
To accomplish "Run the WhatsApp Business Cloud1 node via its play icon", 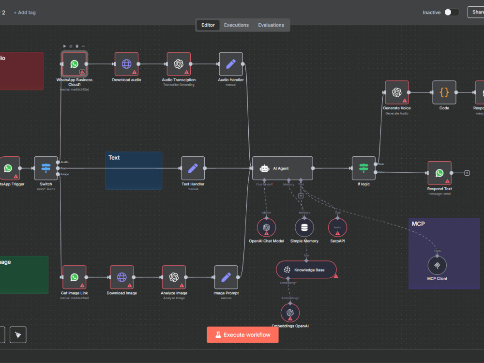I will [64, 46].
